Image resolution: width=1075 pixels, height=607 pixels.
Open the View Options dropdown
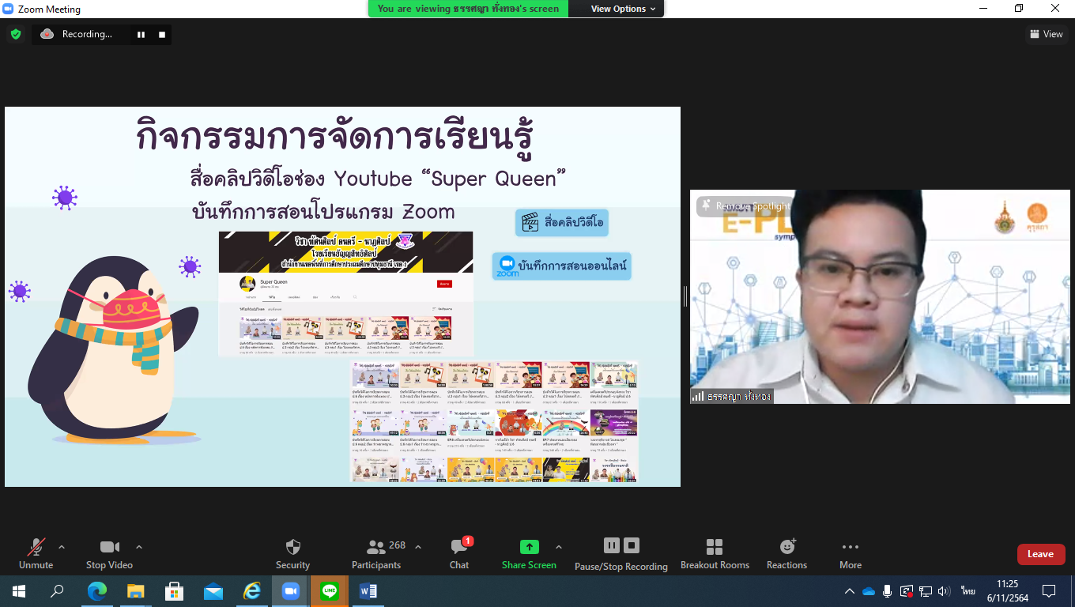(624, 9)
